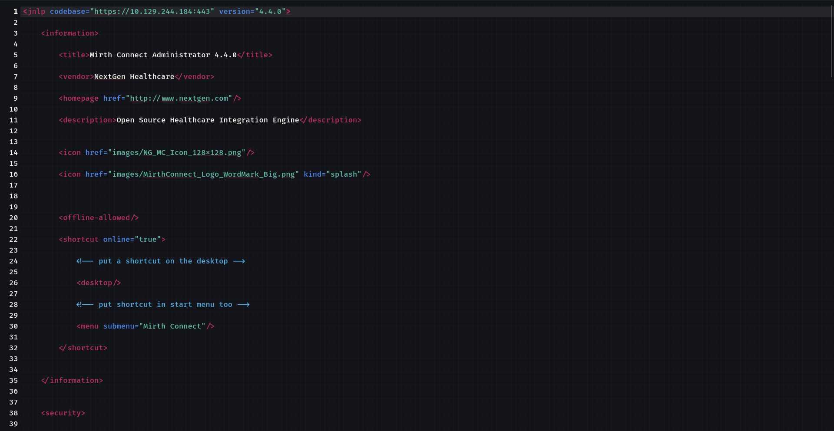
Task: Click the kind="splash" attribute value
Action: click(345, 174)
